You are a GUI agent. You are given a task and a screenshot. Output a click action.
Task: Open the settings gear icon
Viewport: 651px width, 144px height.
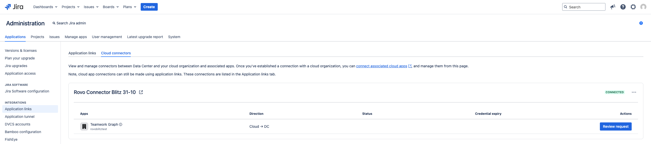(x=633, y=7)
